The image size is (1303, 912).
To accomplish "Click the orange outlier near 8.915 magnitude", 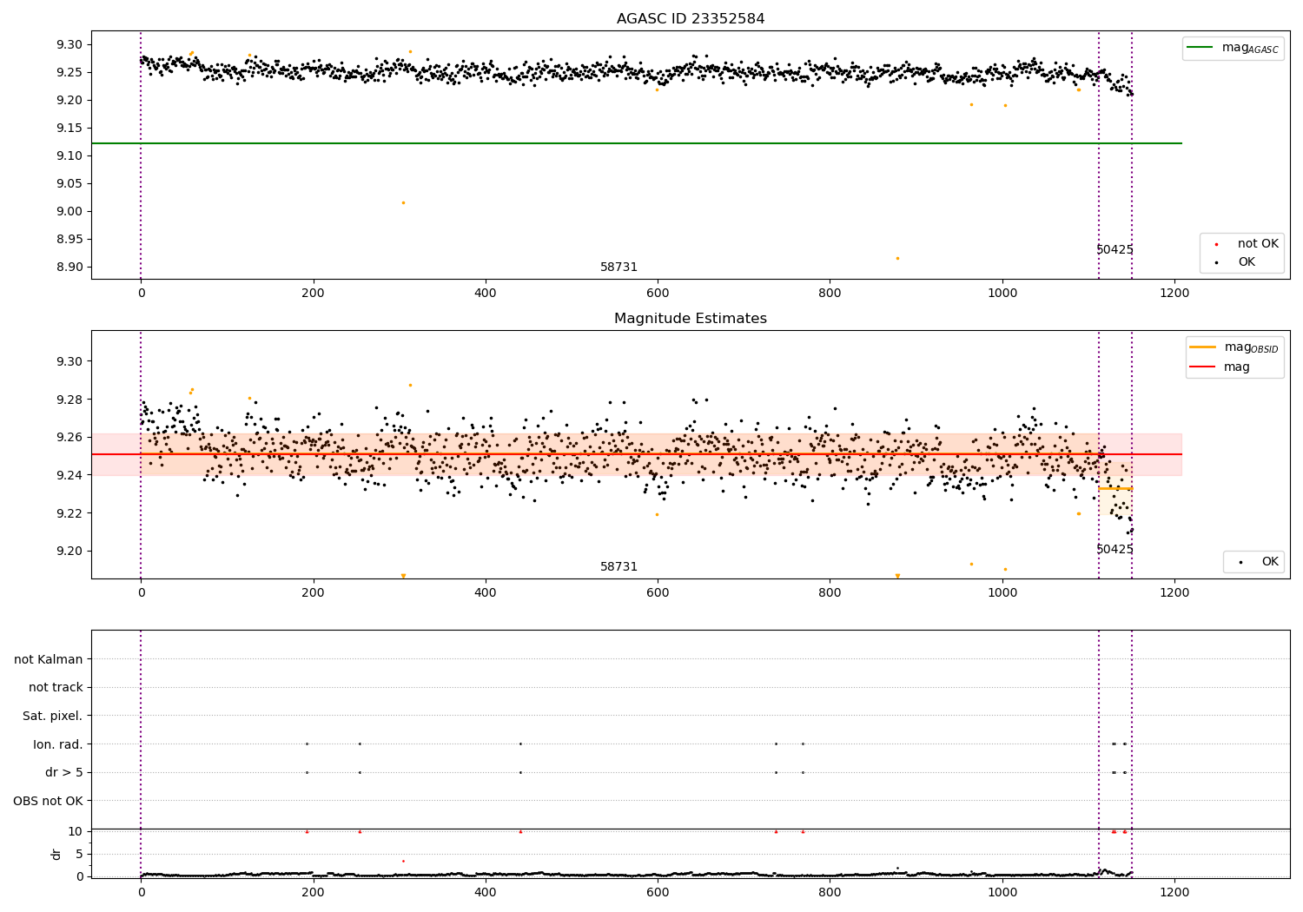I will click(897, 258).
